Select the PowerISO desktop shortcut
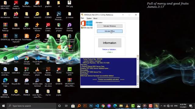The height and width of the screenshot is (109, 195). (37, 15)
